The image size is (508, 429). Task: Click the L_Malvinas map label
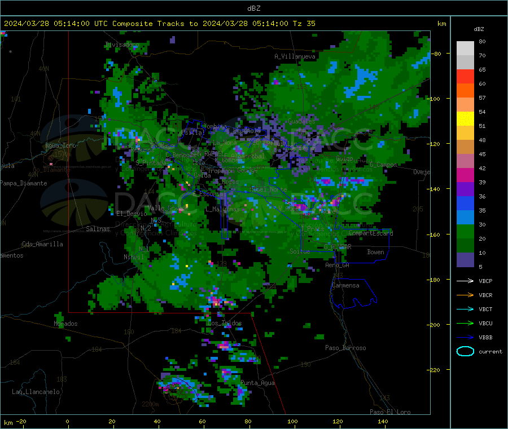point(222,210)
